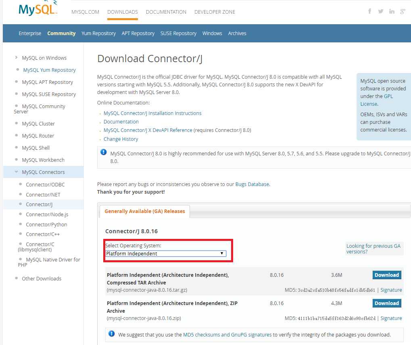Switch to DEVELOPER ZONE
Viewport: 411px width, 345px height.
click(x=215, y=12)
